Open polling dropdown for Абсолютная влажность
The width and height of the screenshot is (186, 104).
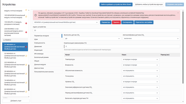coord(140,70)
